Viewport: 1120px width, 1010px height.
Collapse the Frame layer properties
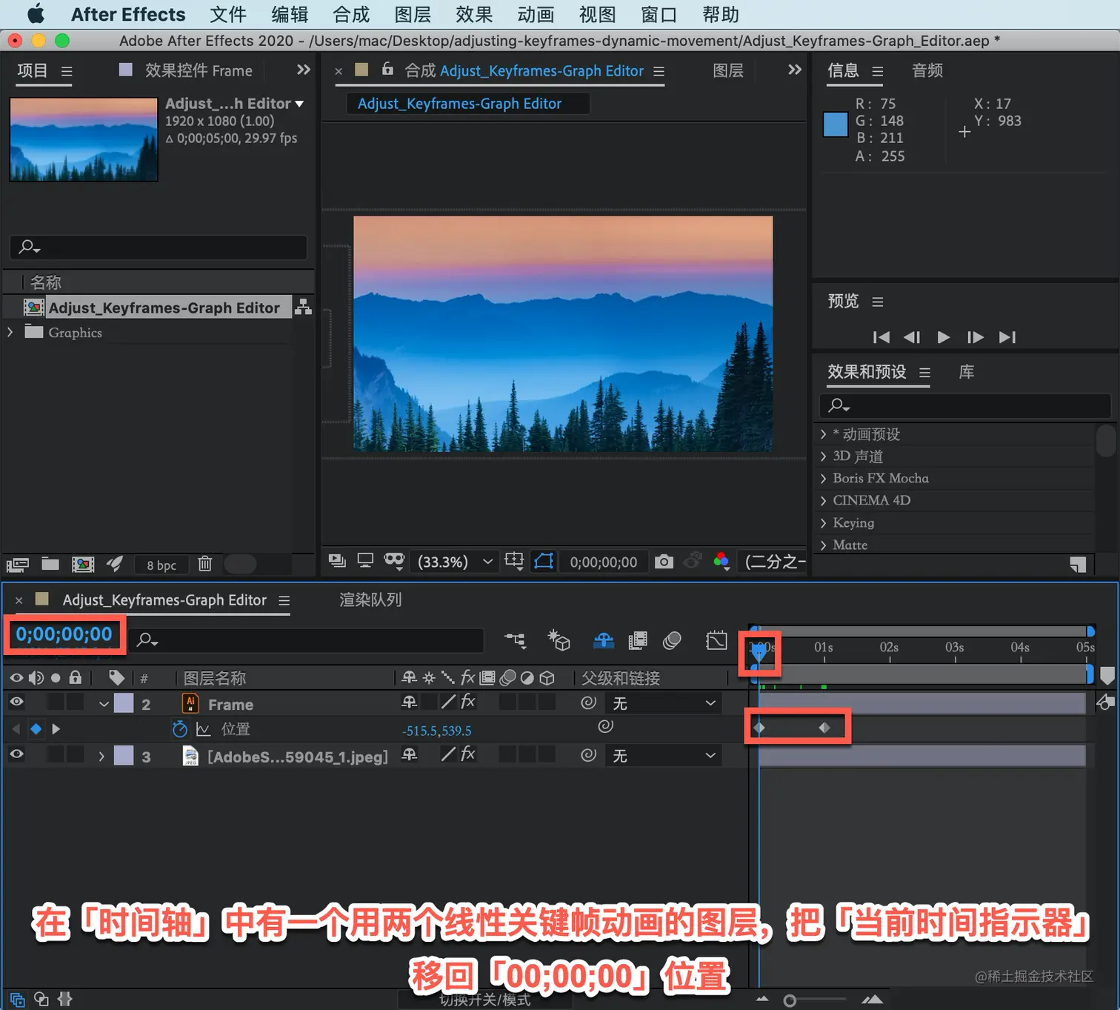pos(104,704)
